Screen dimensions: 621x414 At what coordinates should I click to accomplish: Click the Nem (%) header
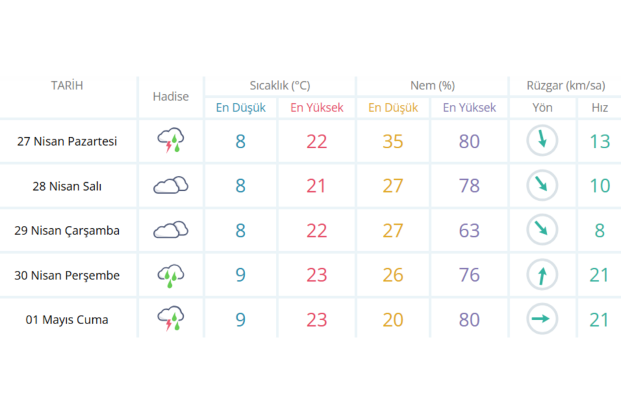point(432,86)
